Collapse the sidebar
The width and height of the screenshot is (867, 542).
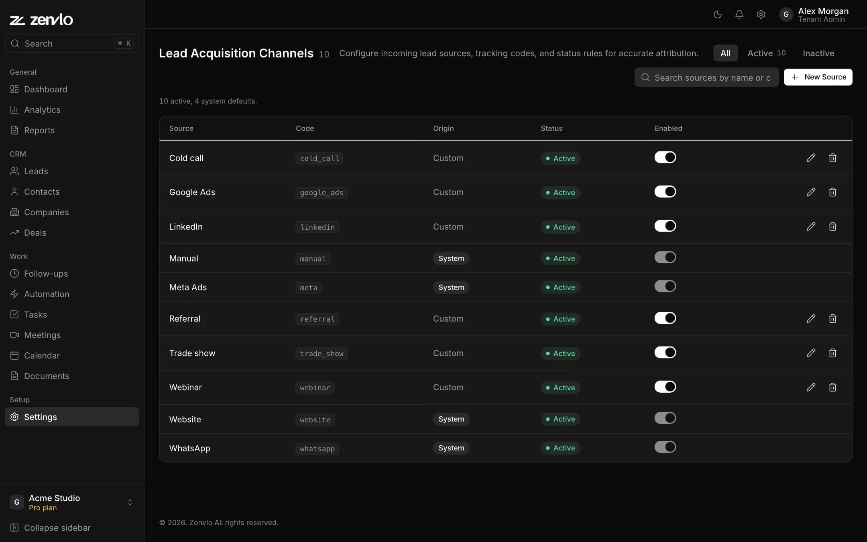tap(72, 528)
